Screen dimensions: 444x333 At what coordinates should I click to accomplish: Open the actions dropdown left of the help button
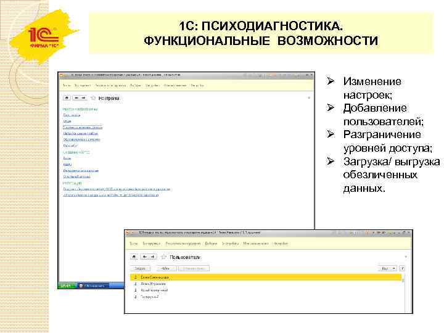(387, 268)
